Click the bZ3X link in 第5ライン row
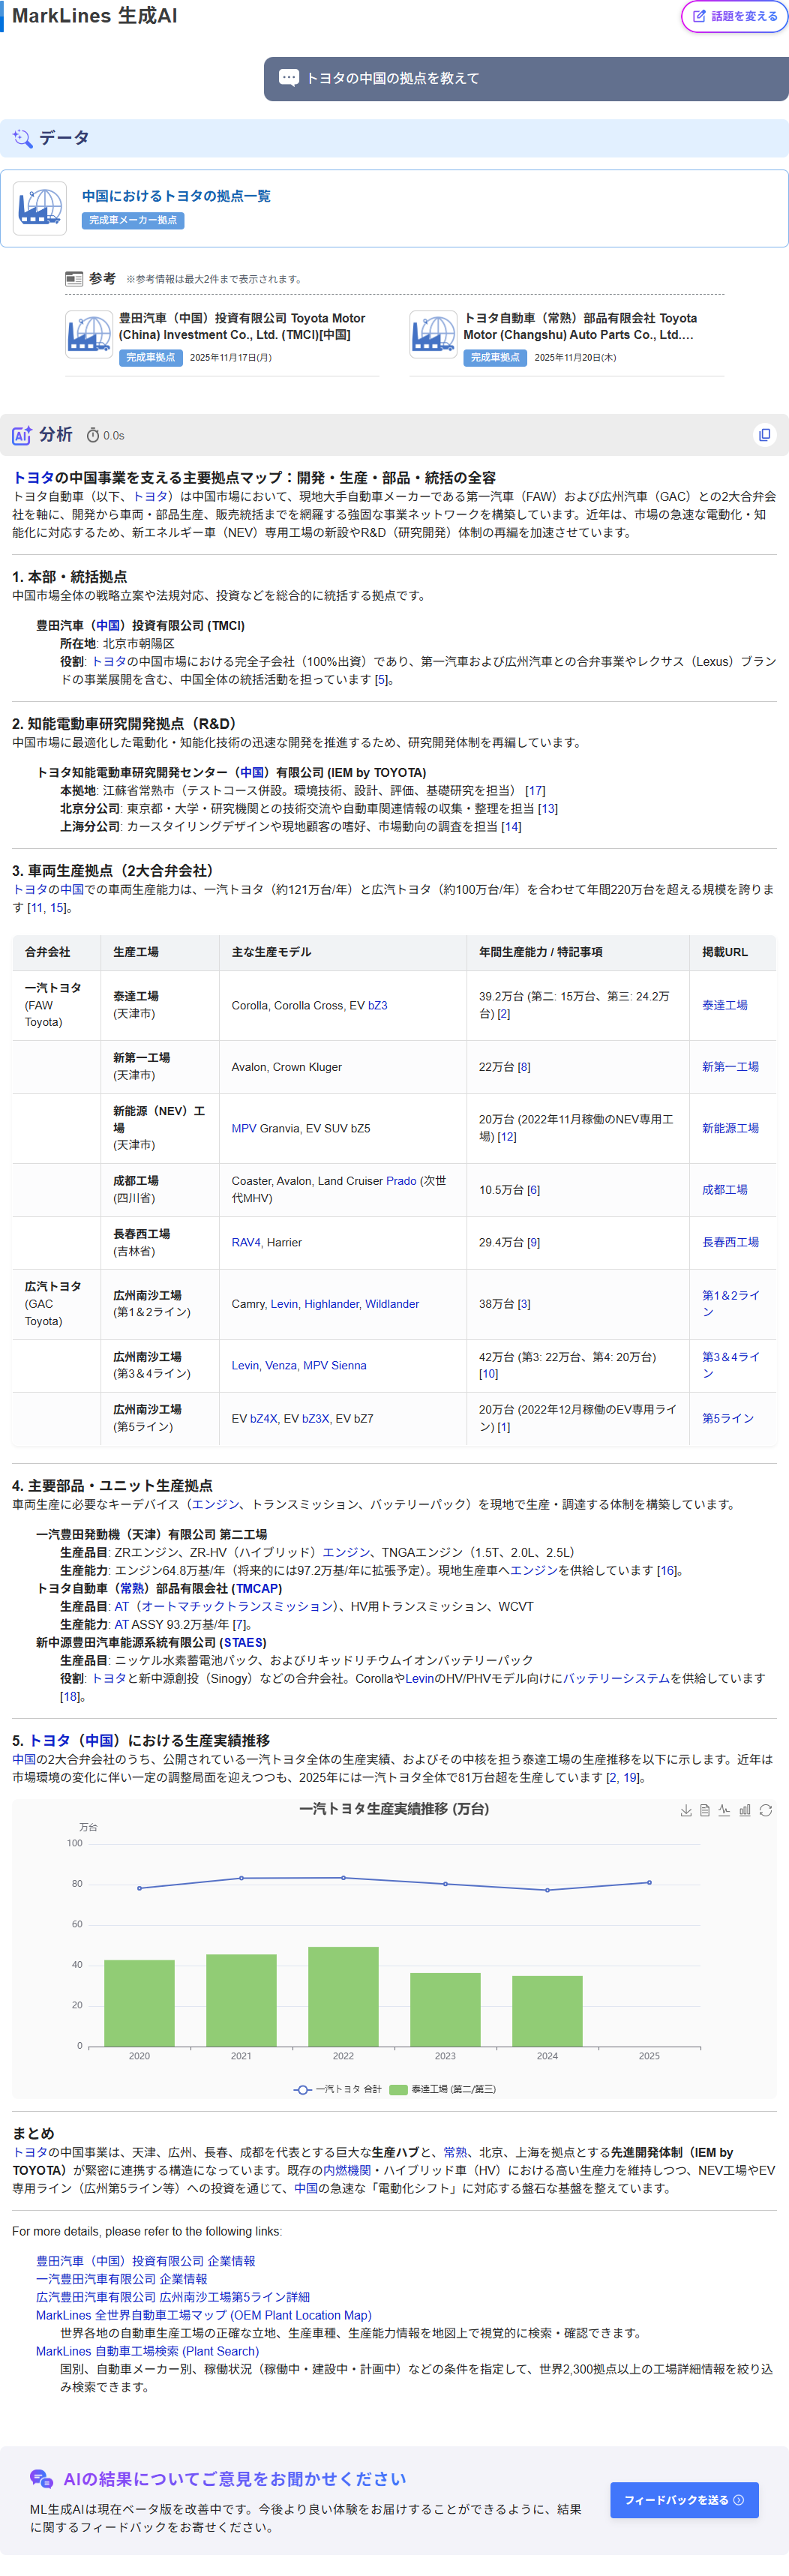 (x=316, y=1418)
